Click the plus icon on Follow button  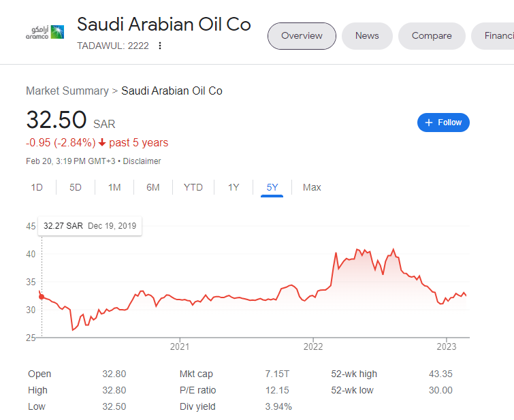tap(428, 123)
